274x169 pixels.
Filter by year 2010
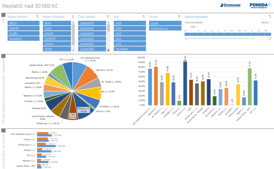tap(130, 33)
